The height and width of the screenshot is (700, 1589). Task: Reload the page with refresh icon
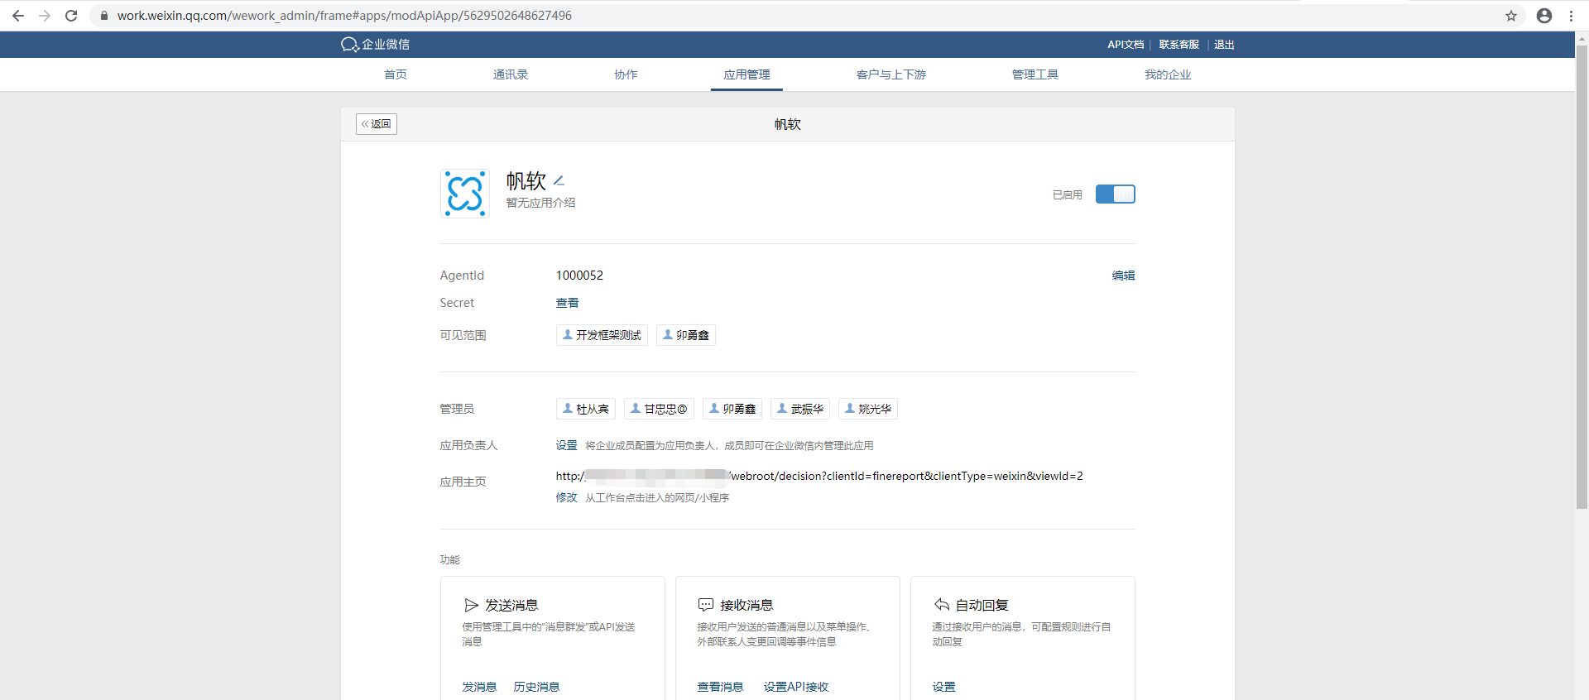coord(71,16)
